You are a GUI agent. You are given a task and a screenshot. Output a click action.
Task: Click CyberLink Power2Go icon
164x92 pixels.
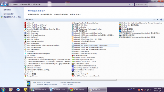tap(25, 68)
